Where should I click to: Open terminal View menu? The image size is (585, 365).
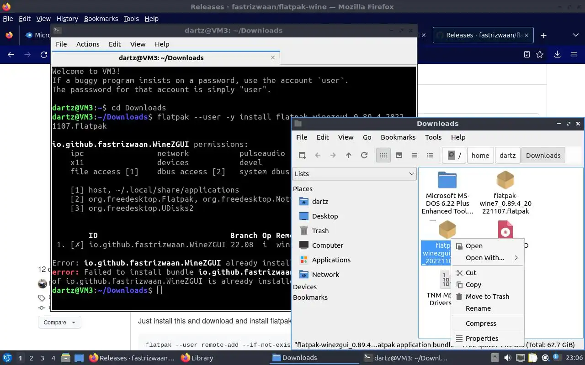tap(138, 44)
